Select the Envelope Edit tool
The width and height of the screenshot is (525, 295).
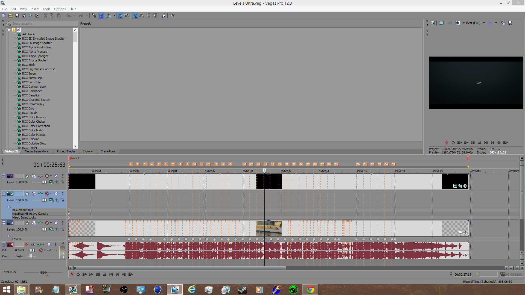coord(142,16)
